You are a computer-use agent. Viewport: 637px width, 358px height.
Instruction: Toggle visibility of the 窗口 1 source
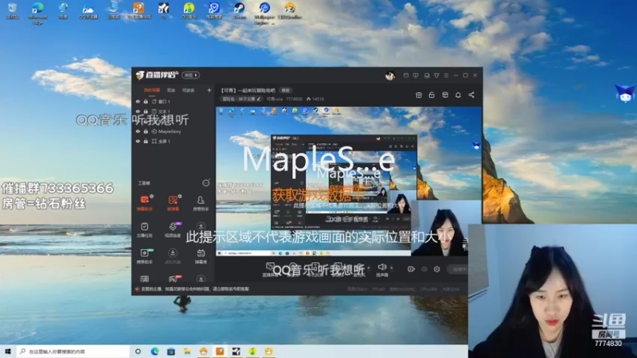(138, 102)
